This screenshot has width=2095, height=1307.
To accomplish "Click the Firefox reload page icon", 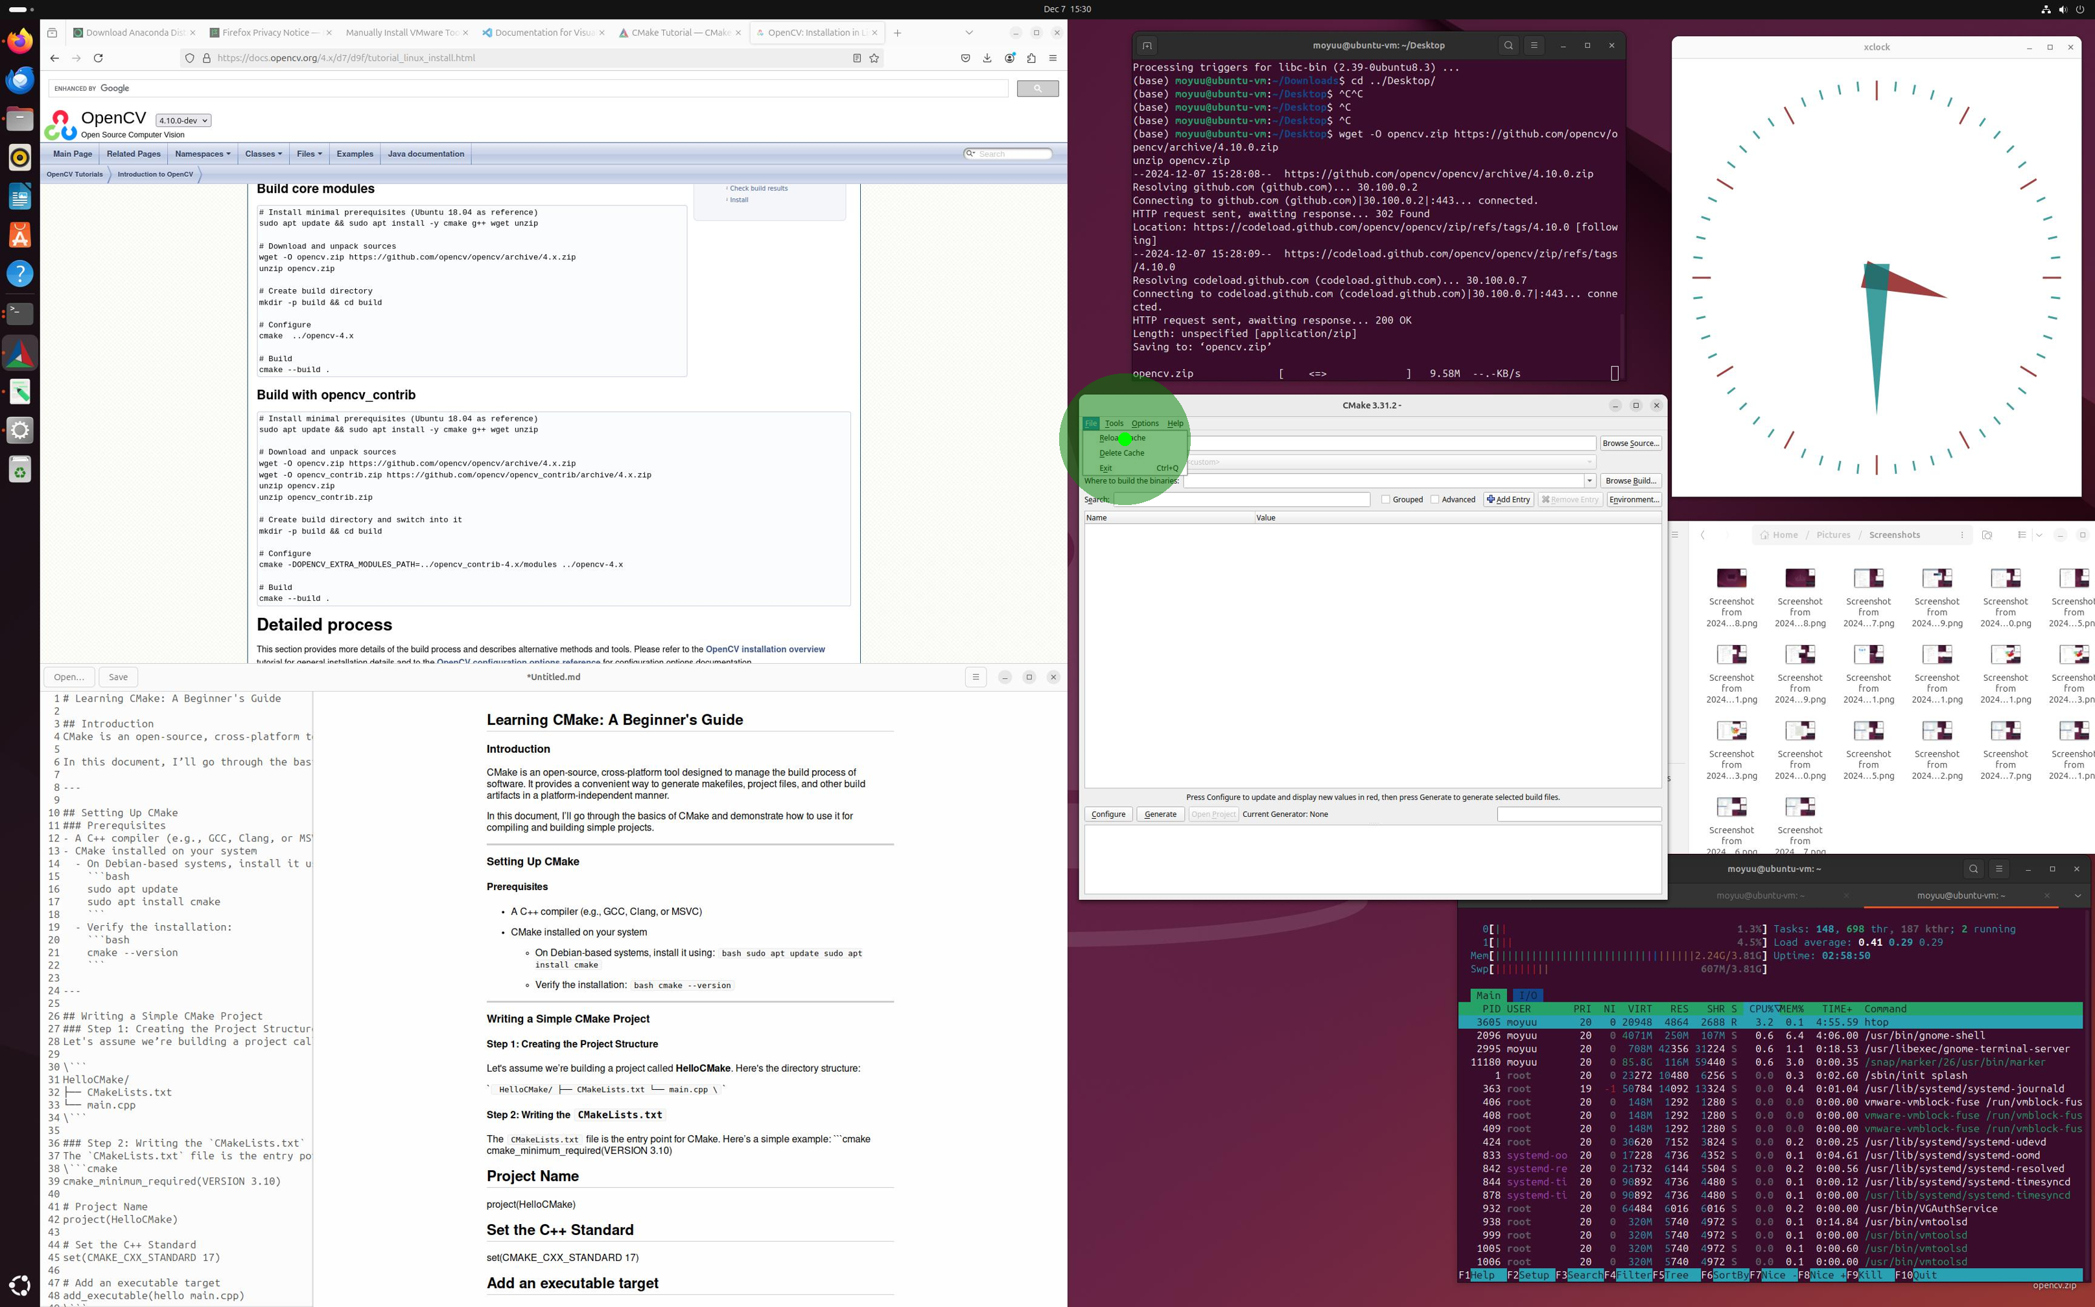I will (x=98, y=58).
